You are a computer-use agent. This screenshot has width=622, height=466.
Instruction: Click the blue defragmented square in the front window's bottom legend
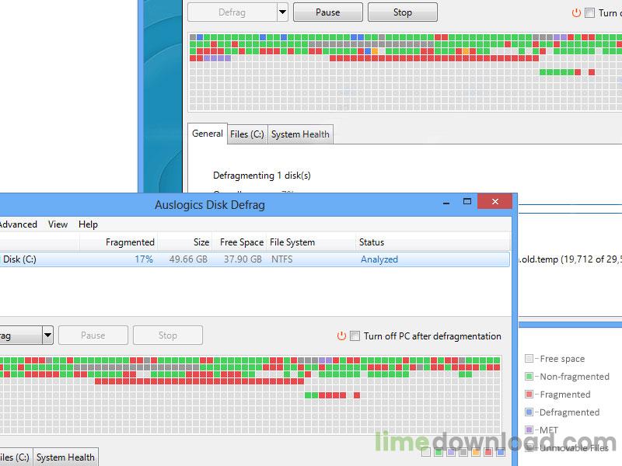tap(501, 452)
